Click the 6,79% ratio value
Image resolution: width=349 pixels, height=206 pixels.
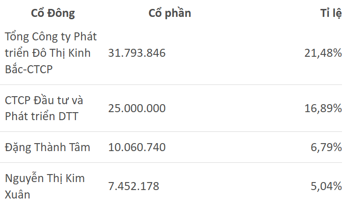click(326, 147)
